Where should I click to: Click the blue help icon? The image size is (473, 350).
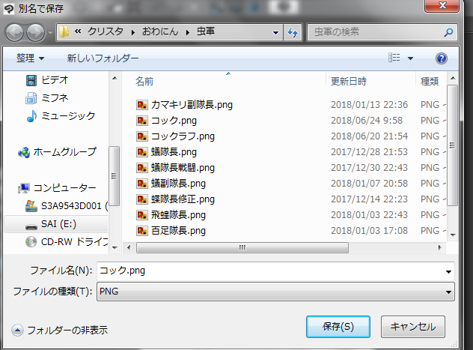tap(442, 58)
